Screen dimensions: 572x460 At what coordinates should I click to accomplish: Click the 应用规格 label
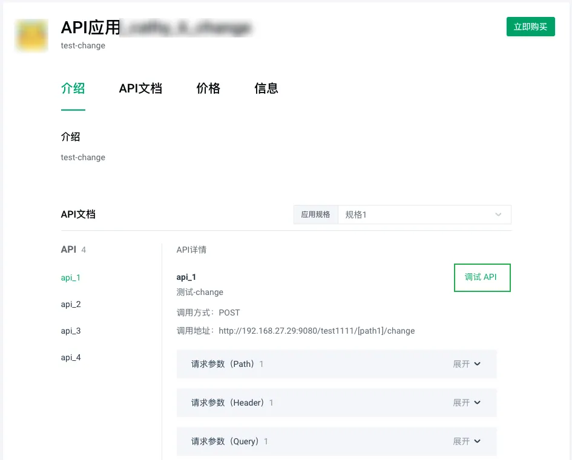tap(315, 215)
